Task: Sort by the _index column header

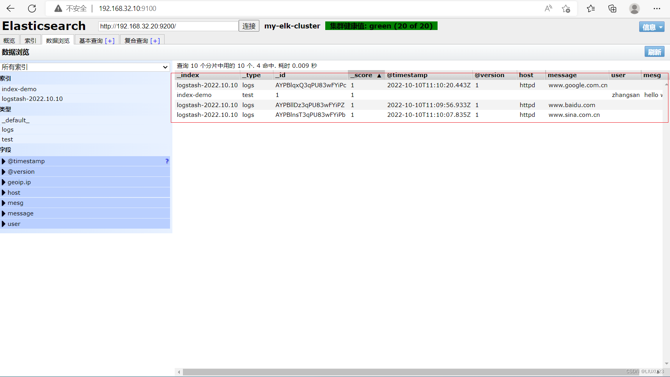Action: point(207,76)
